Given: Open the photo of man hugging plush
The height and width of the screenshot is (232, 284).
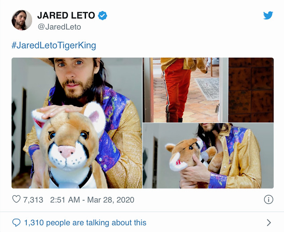Looking at the screenshot, I should point(208,156).
